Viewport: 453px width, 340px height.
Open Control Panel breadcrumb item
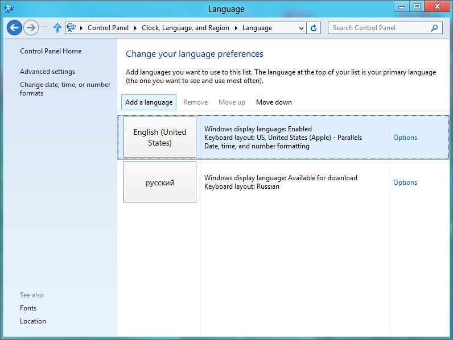coord(108,28)
